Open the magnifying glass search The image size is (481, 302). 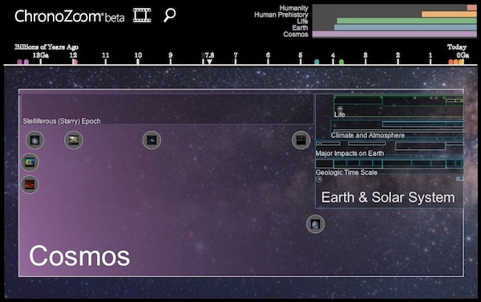coord(169,15)
